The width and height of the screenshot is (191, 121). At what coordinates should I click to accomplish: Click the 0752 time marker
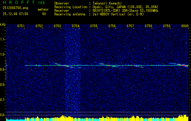[x=39, y=26]
